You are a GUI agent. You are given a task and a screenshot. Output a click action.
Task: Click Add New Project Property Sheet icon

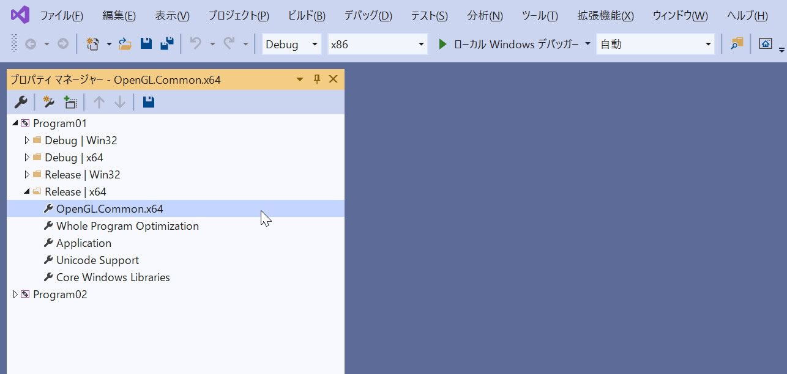[49, 102]
